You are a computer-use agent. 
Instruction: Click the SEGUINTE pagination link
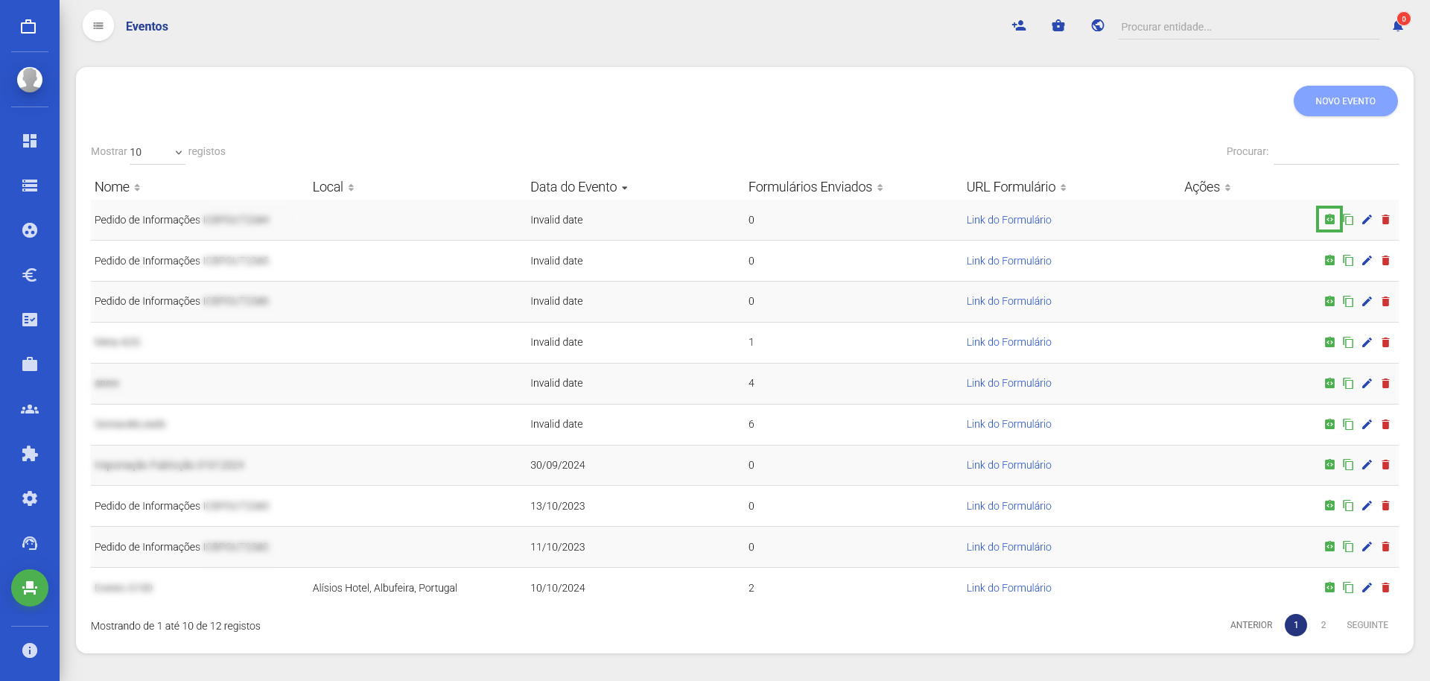[x=1367, y=625]
